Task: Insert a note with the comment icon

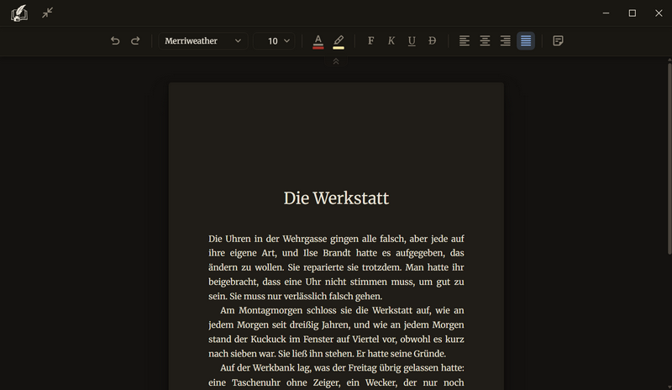Action: (x=558, y=40)
